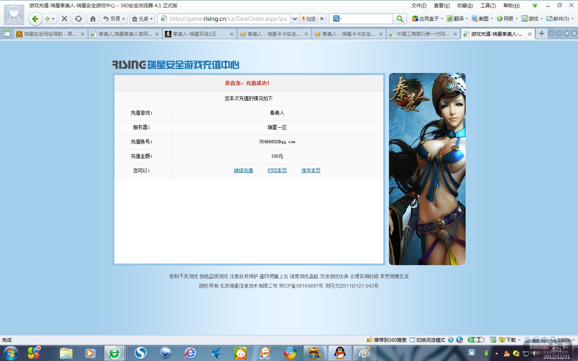Click the 打印本页 link

[277, 170]
